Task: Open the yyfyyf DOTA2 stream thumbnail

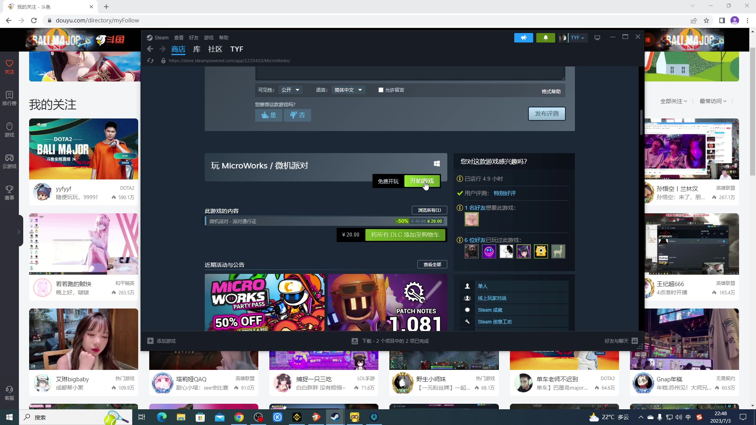Action: (x=83, y=149)
